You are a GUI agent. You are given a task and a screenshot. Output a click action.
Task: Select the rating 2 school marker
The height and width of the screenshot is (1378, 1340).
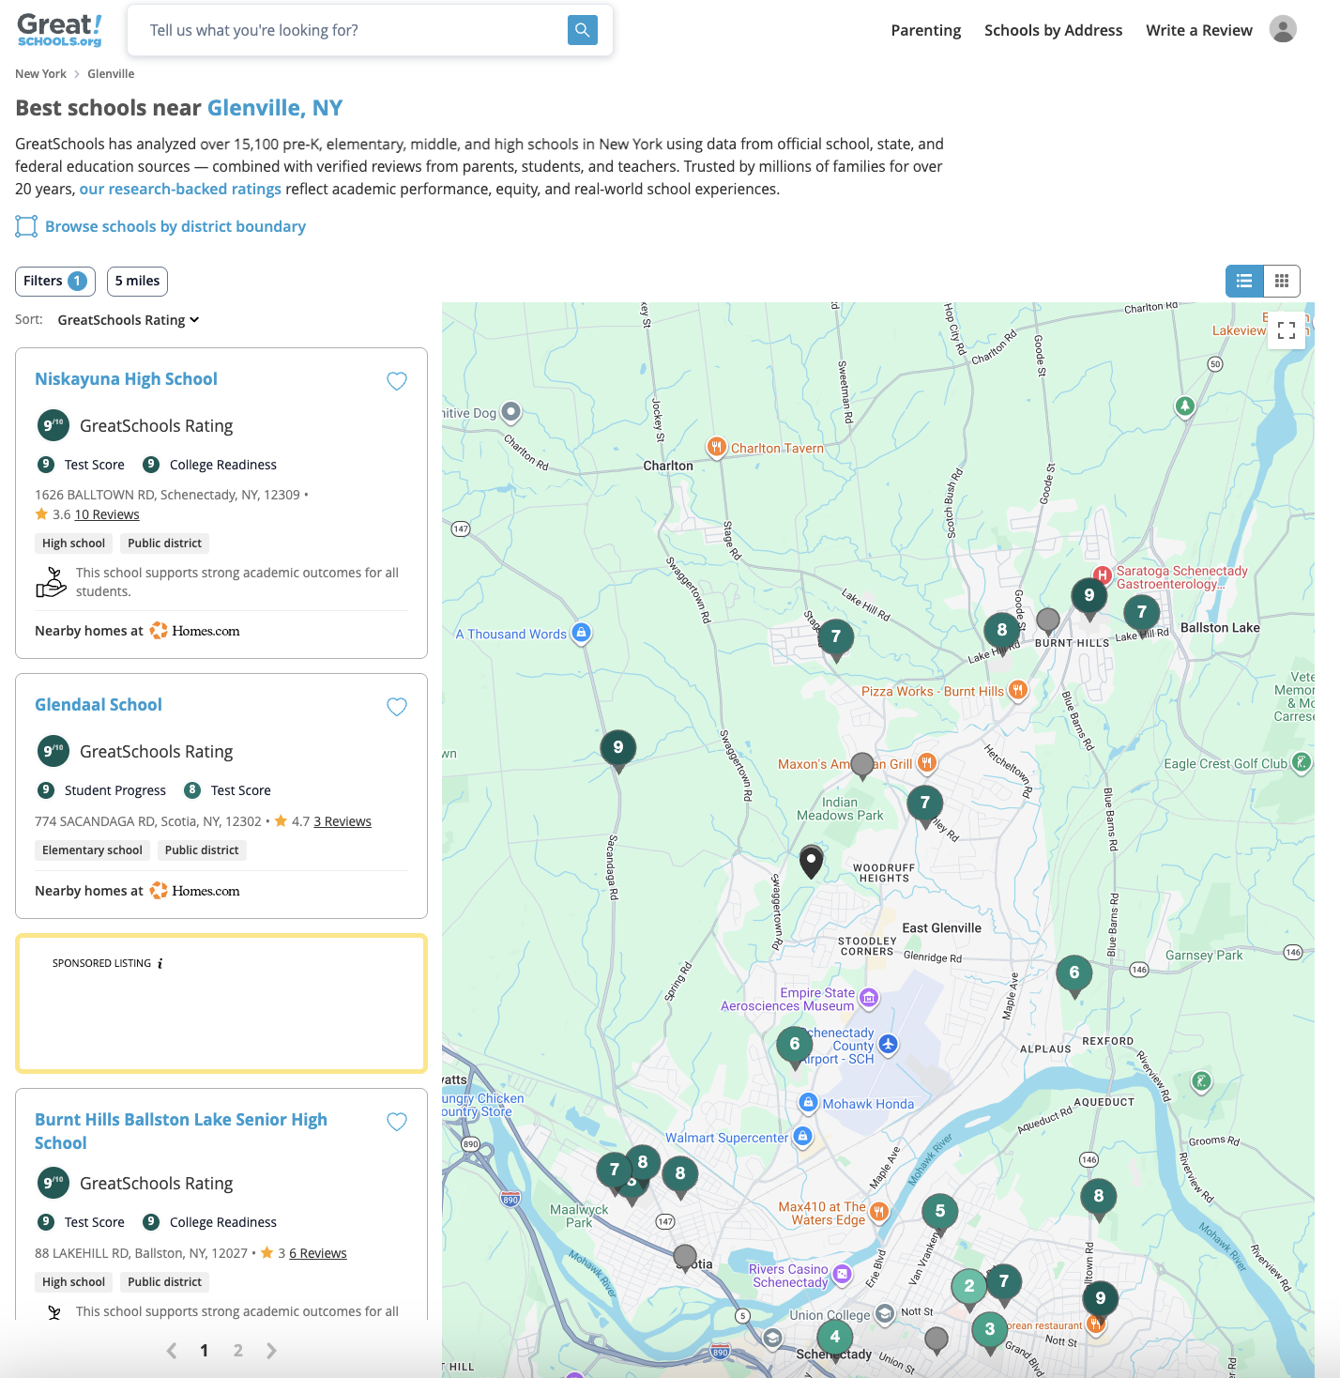[969, 1288]
